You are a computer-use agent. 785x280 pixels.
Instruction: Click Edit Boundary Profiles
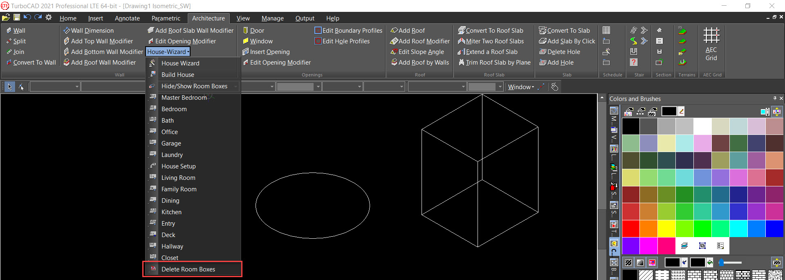pyautogui.click(x=349, y=30)
